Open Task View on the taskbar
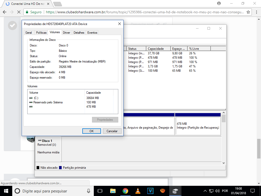The image size is (261, 196). click(100, 191)
